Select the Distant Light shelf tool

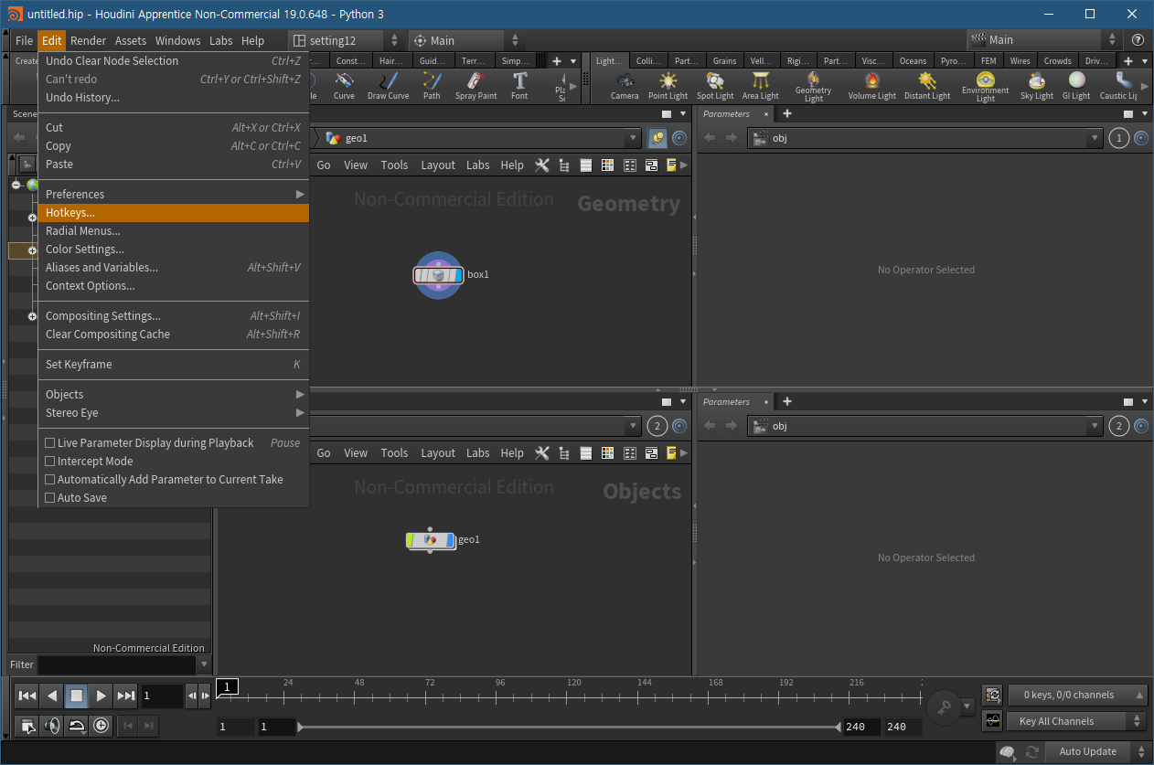(927, 86)
